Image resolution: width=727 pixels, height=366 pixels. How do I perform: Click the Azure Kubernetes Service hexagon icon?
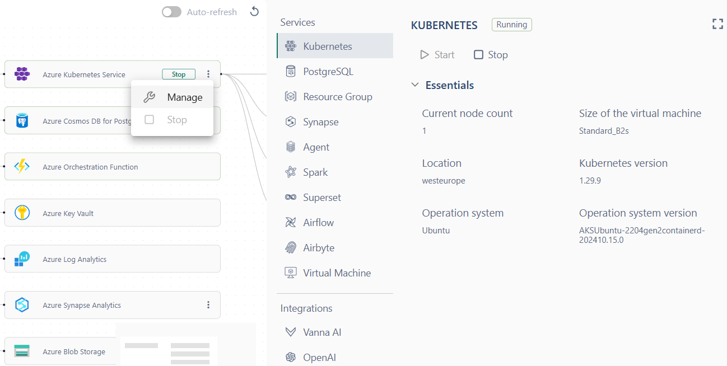tap(22, 74)
